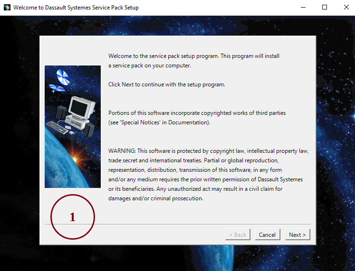Click the 'Special Notices' in Documentation line
Screen dimensions: 355x271
(159, 122)
